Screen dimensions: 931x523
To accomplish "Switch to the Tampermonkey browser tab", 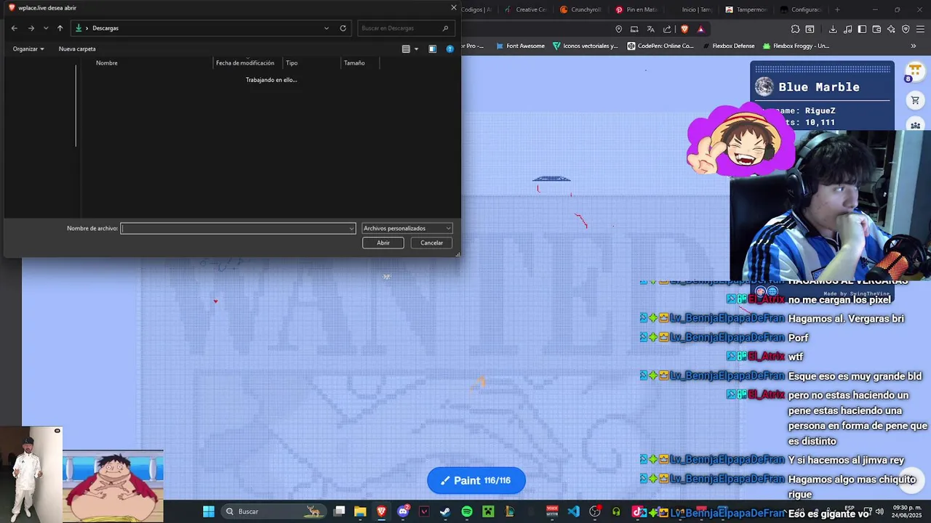I will 746,9.
